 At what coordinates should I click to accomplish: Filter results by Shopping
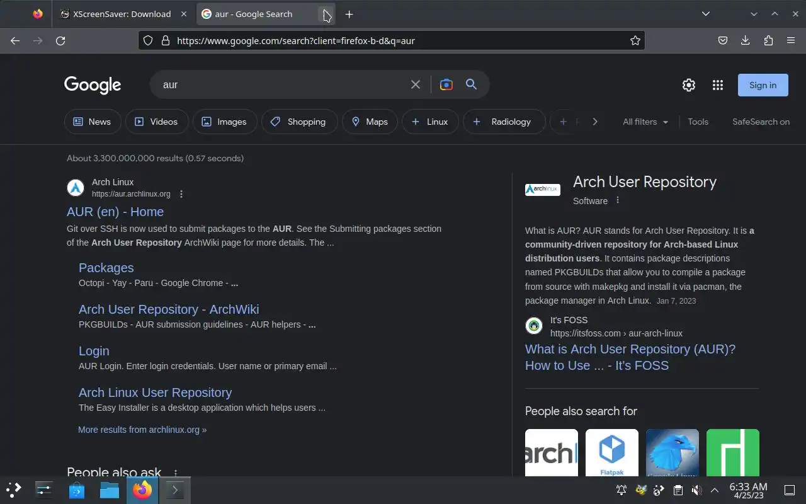(299, 122)
